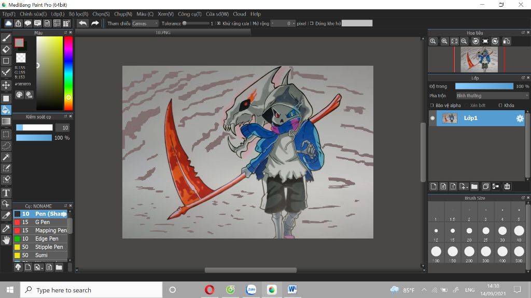Rotate canvas left in navigator
The image size is (531, 298).
476,41
